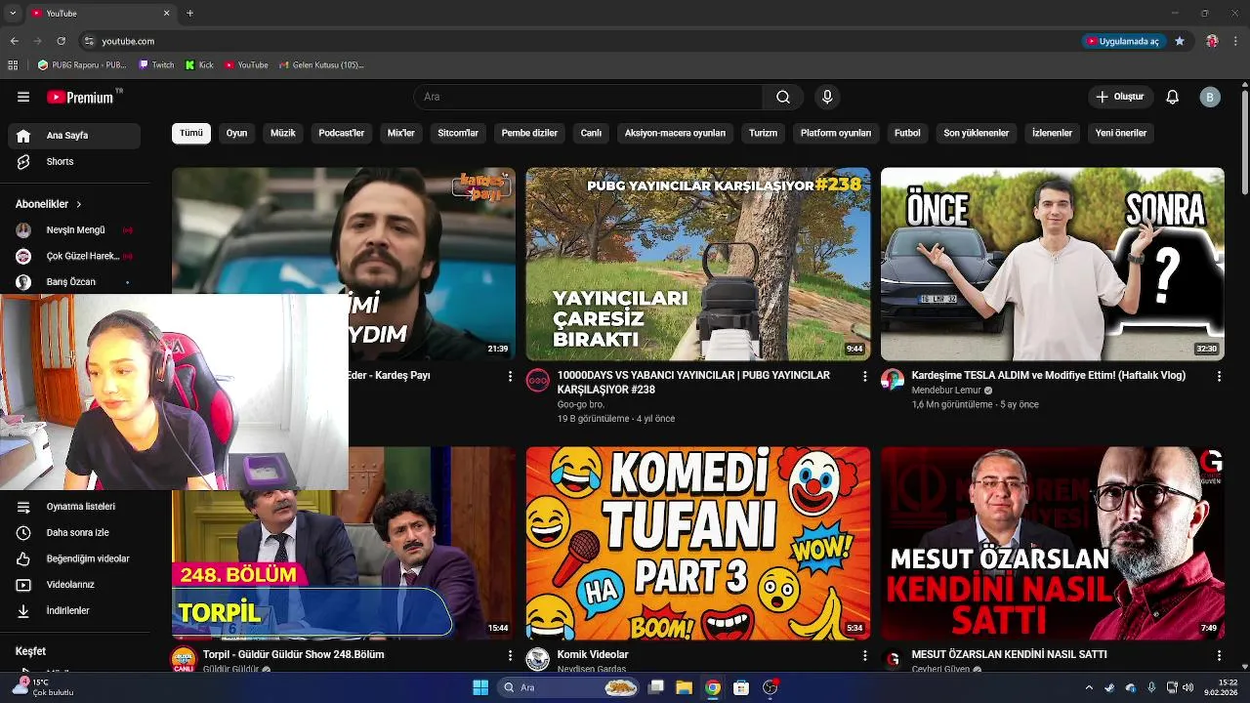Open options for the Mesut Özarslan video
Viewport: 1250px width, 703px height.
click(x=1219, y=655)
